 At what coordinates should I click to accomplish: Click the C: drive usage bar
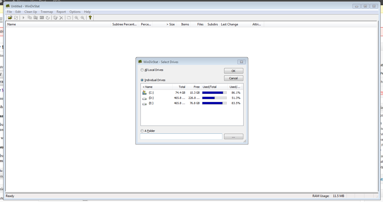(214, 93)
